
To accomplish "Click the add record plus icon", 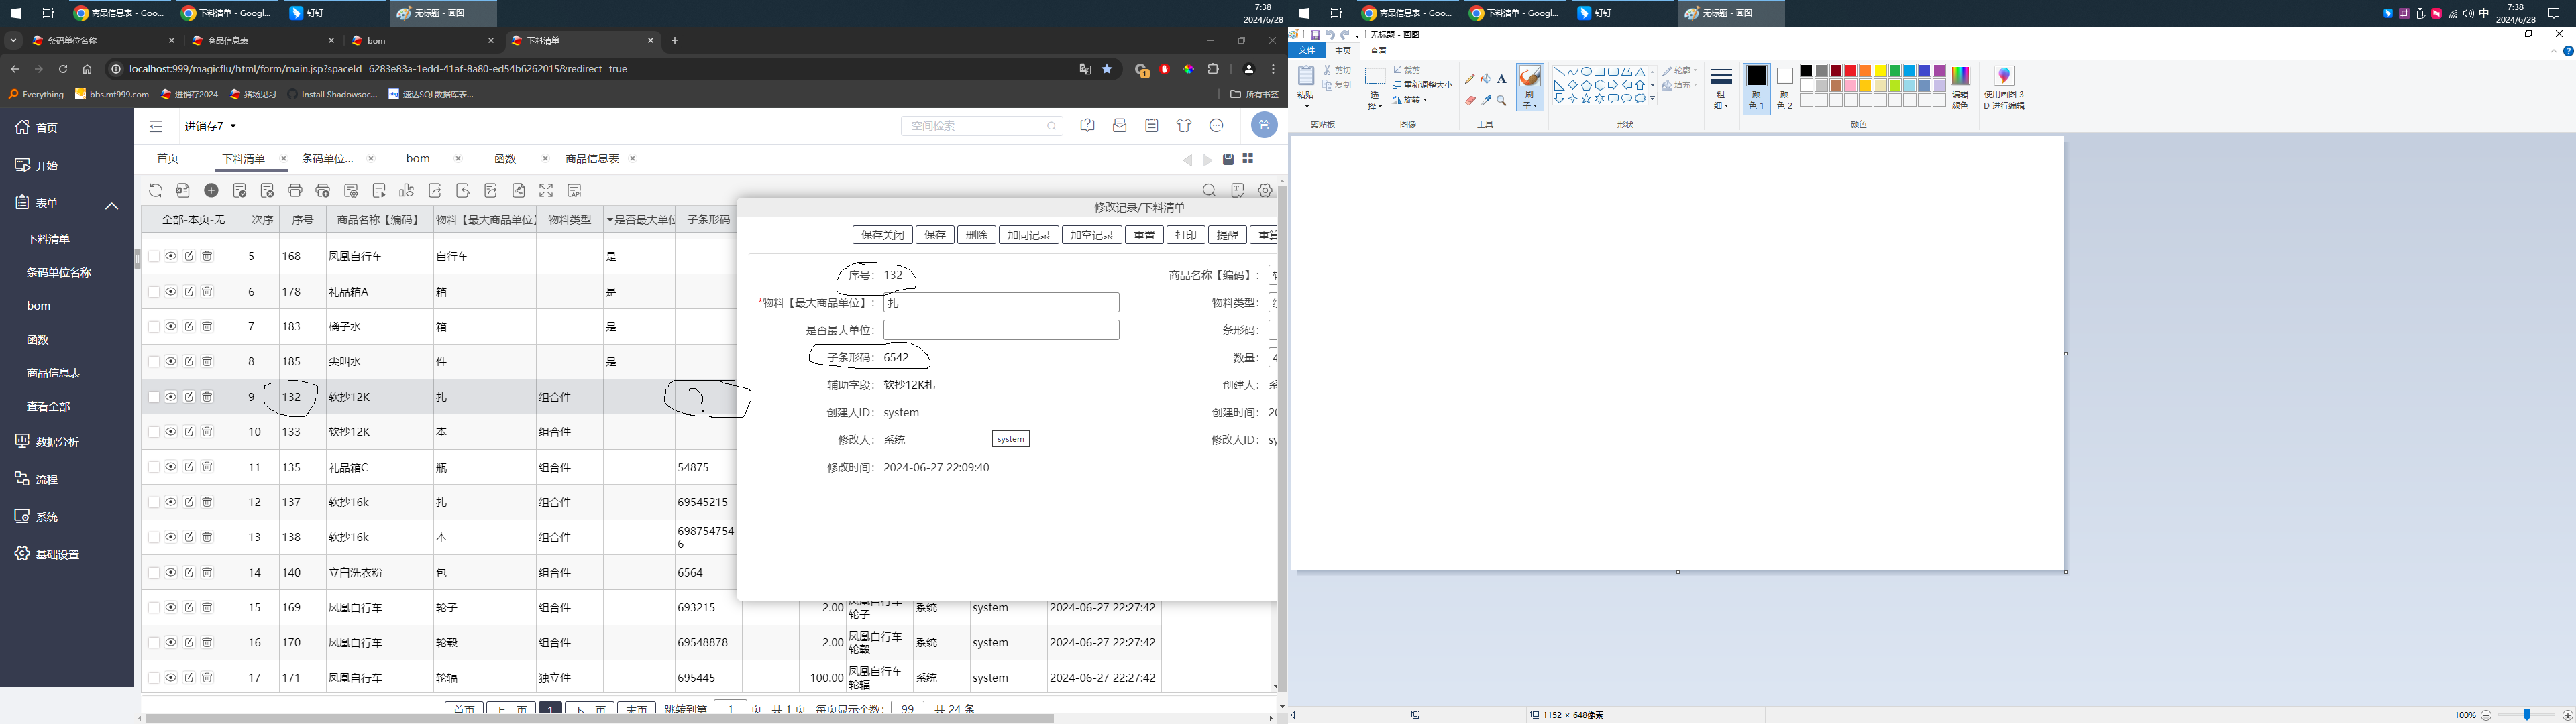I will pos(211,190).
